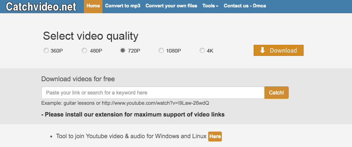Choose 480P video quality
The image size is (352, 147).
(x=84, y=51)
